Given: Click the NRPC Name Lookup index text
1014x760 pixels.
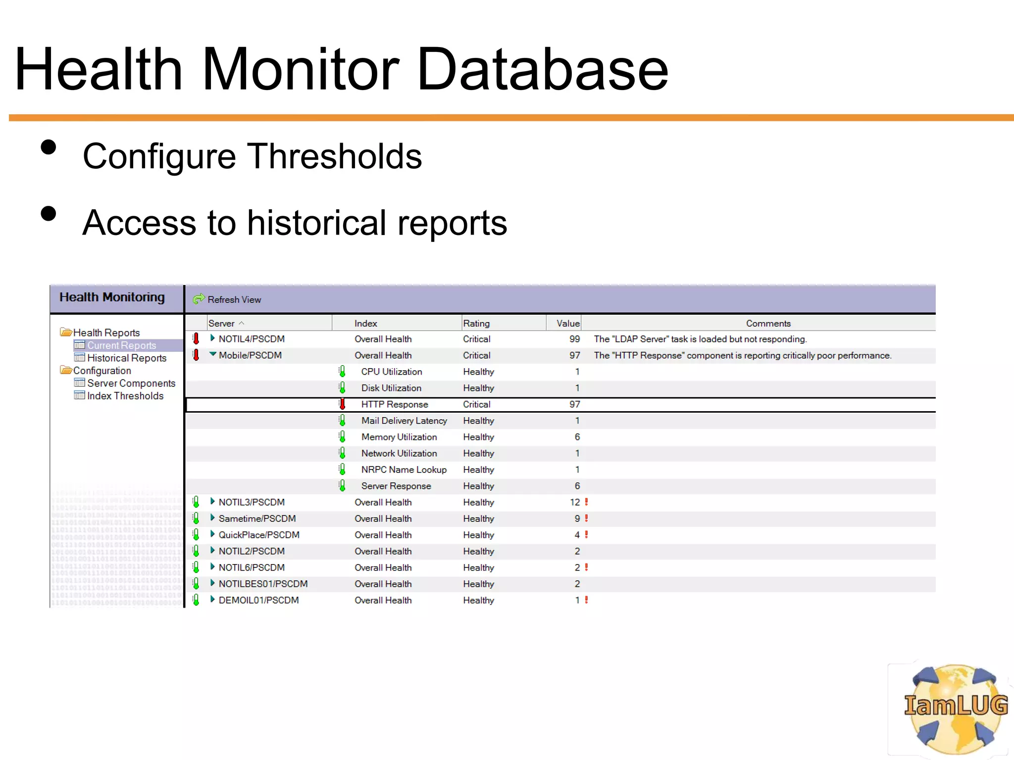Looking at the screenshot, I should [x=404, y=470].
